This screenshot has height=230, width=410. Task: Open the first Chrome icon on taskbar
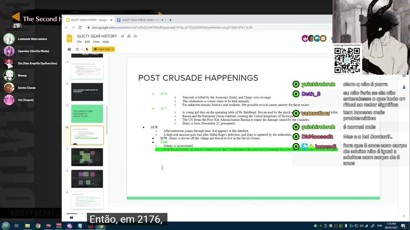pos(38,226)
